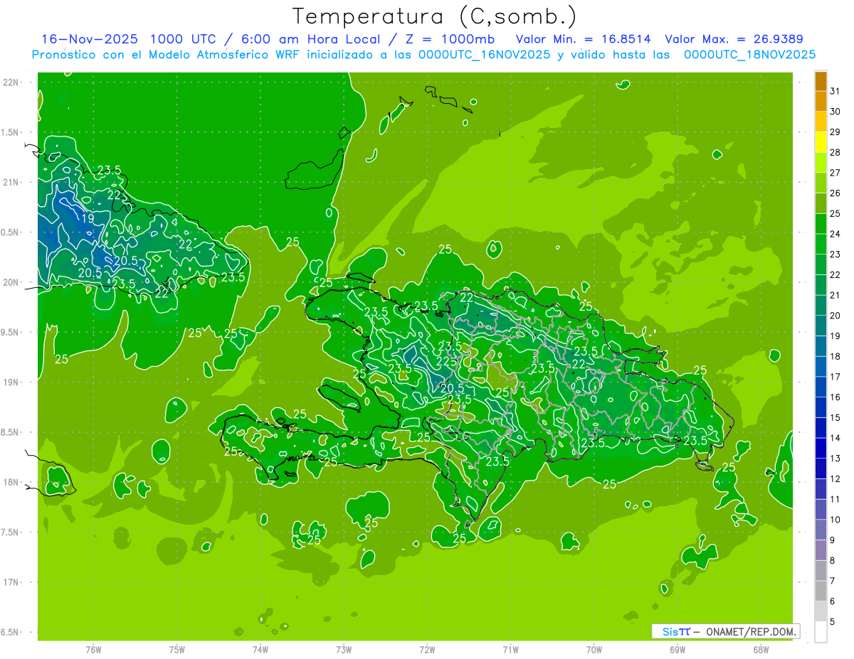Select the yellow legend band between 28 and 29
This screenshot has width=854, height=659.
pos(821,142)
